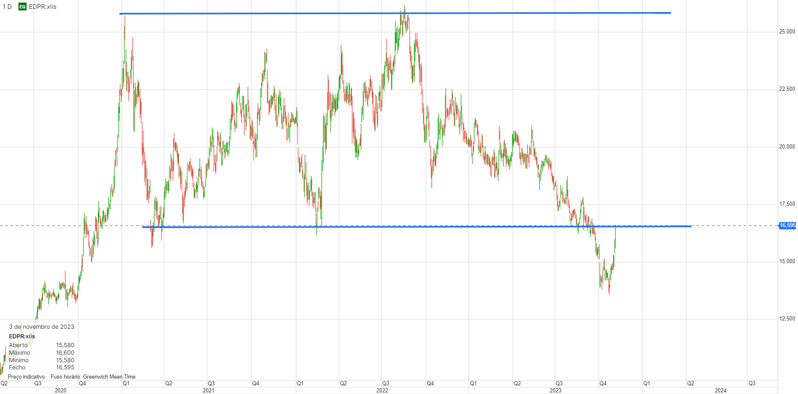
Task: Click the green EQ instrument icon
Action: pos(22,7)
